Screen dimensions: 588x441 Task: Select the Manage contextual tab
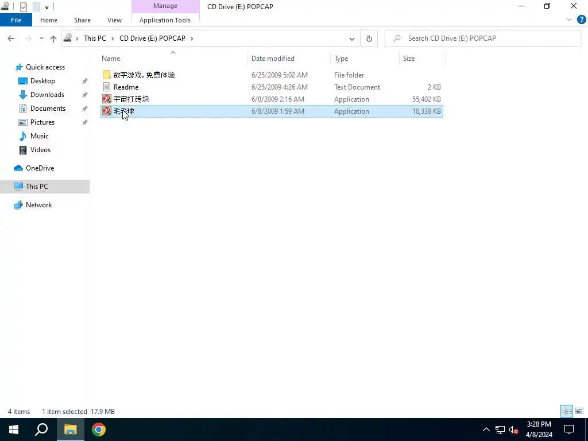tap(165, 6)
